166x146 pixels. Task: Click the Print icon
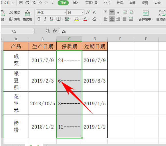(27, 3)
